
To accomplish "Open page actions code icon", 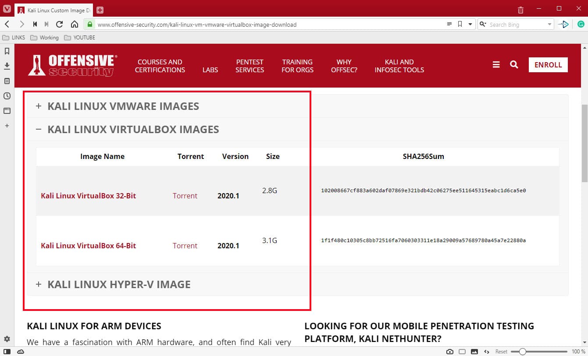I will (x=487, y=352).
